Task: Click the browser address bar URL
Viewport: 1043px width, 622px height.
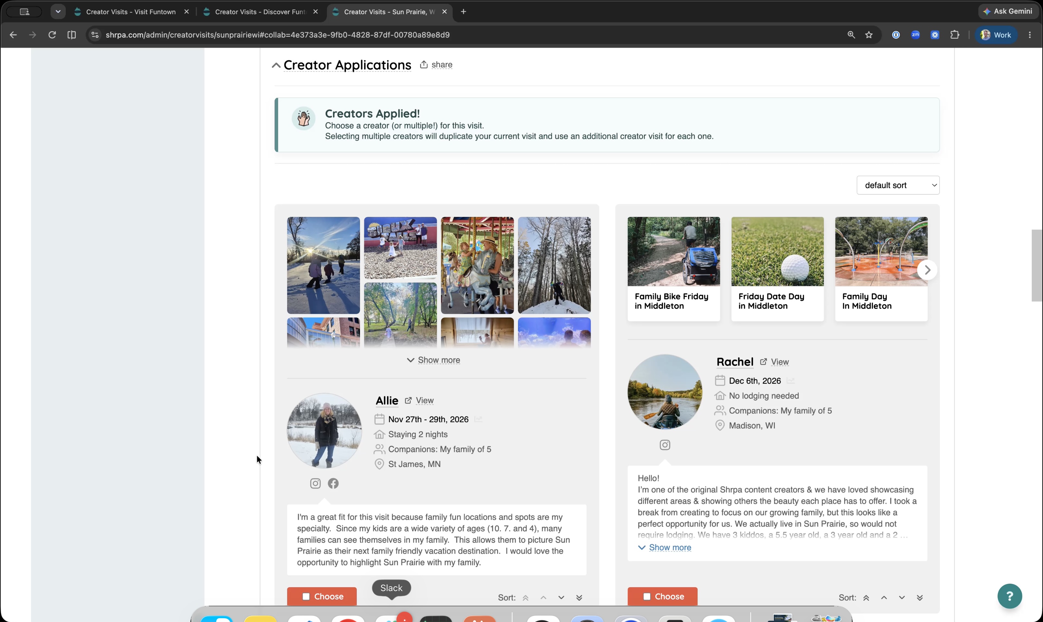Action: [x=278, y=35]
